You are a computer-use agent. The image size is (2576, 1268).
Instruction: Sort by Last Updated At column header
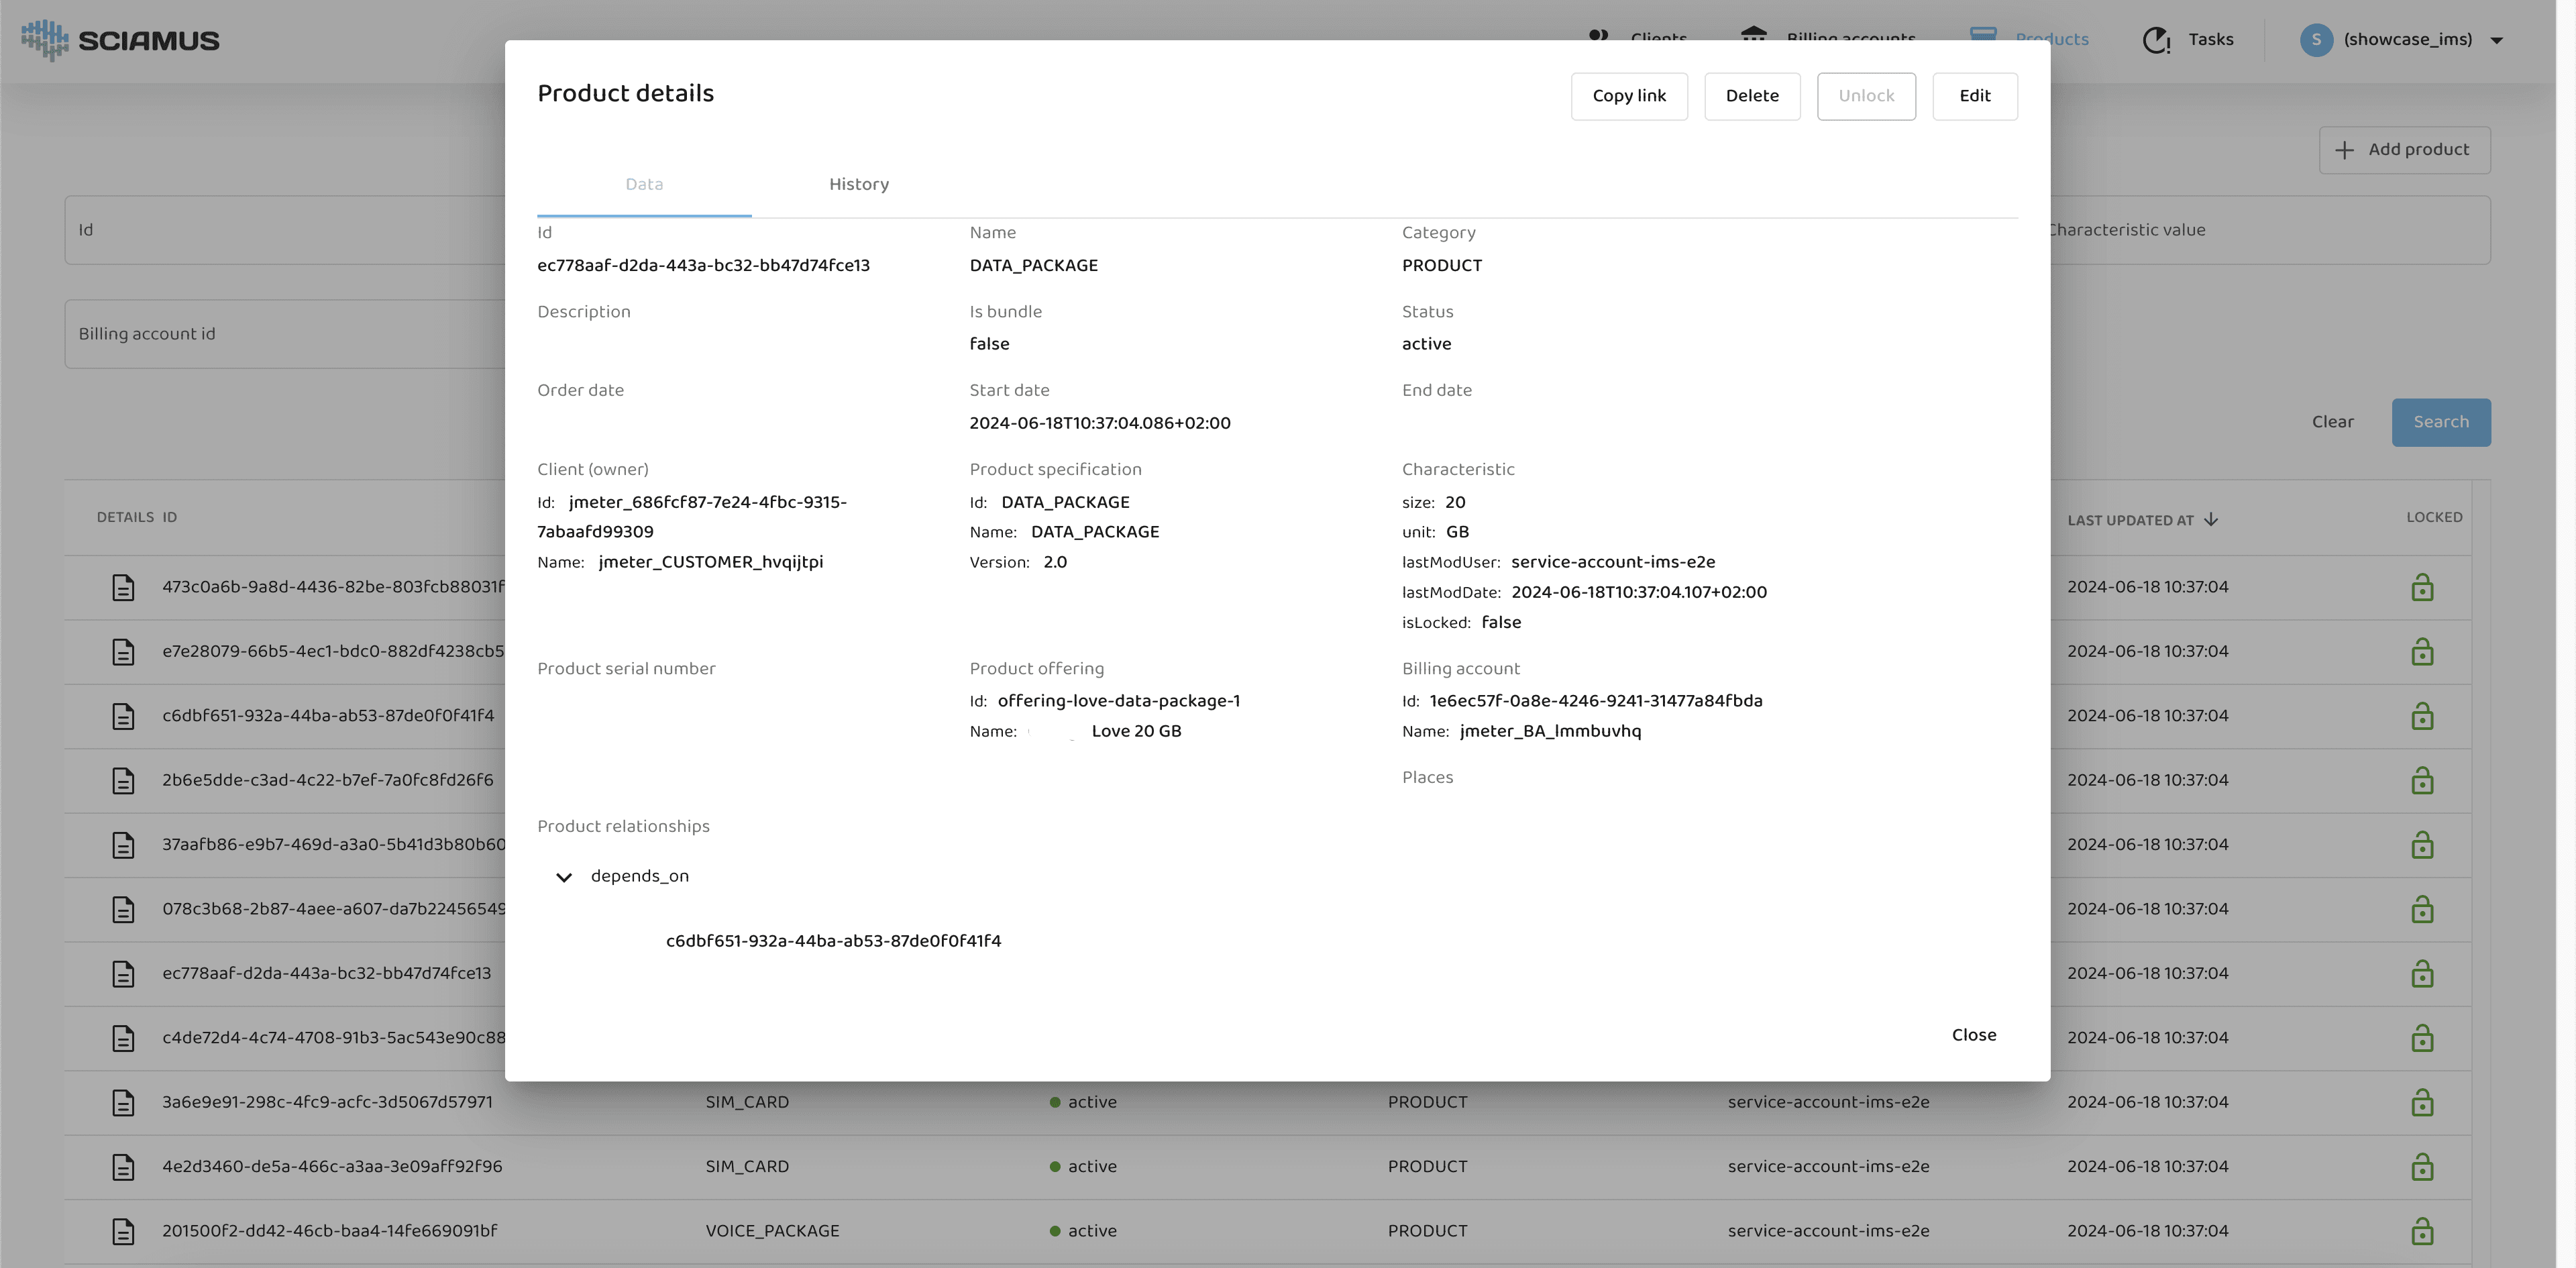2130,520
